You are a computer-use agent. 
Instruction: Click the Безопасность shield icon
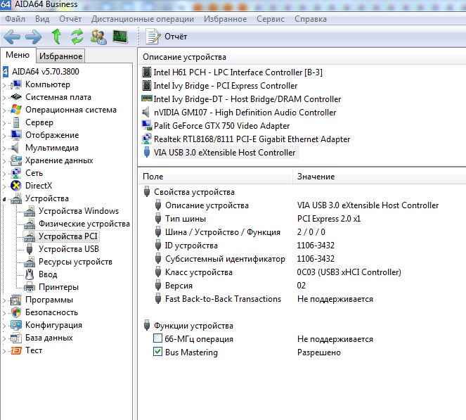tap(16, 312)
